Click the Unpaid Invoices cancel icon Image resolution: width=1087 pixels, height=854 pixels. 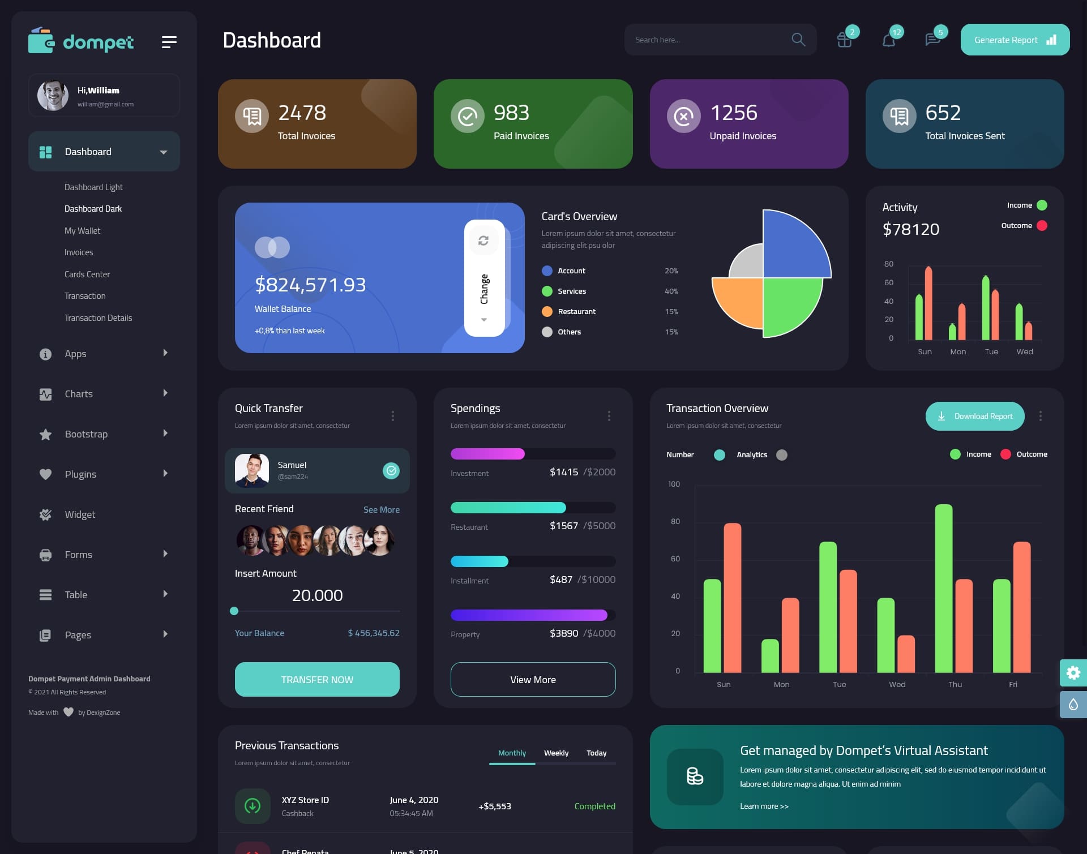[684, 115]
